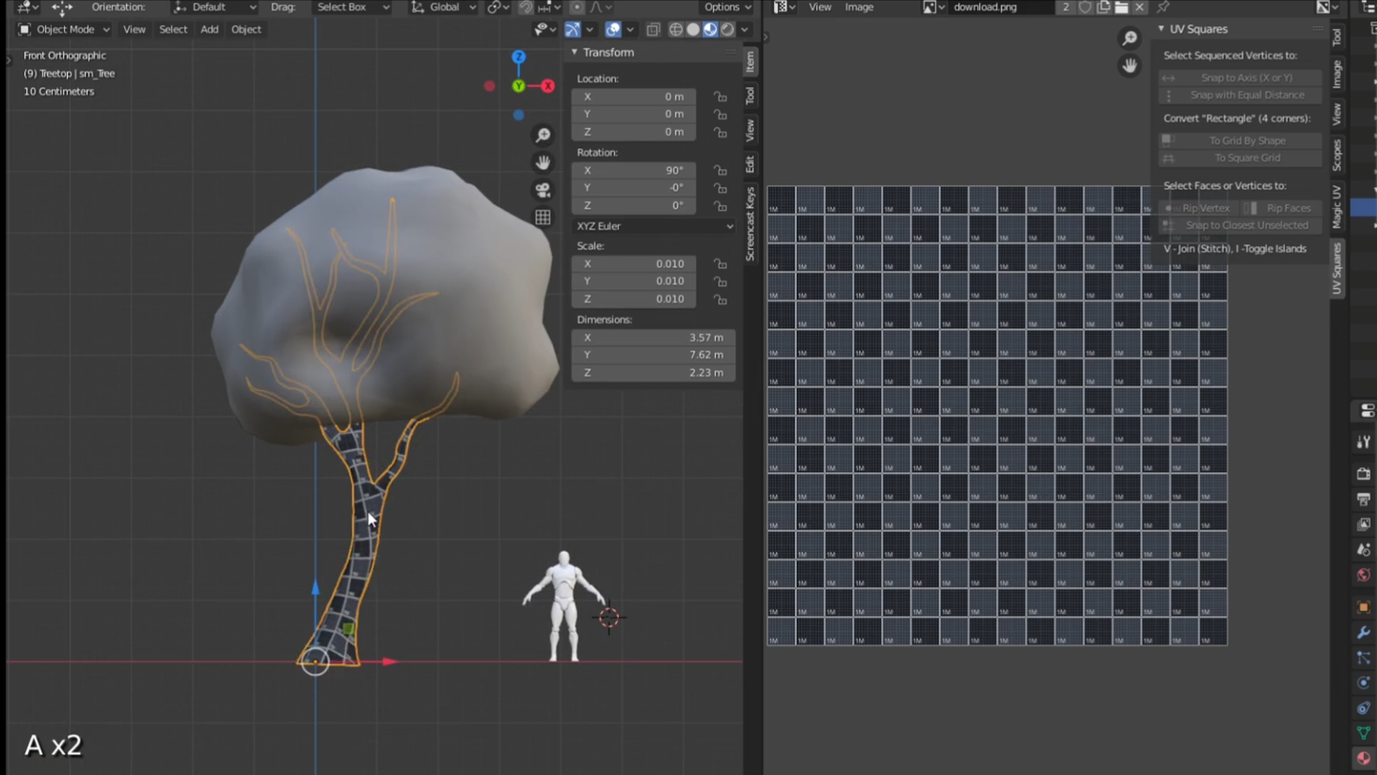
Task: Toggle the show gizmo button
Action: click(573, 30)
